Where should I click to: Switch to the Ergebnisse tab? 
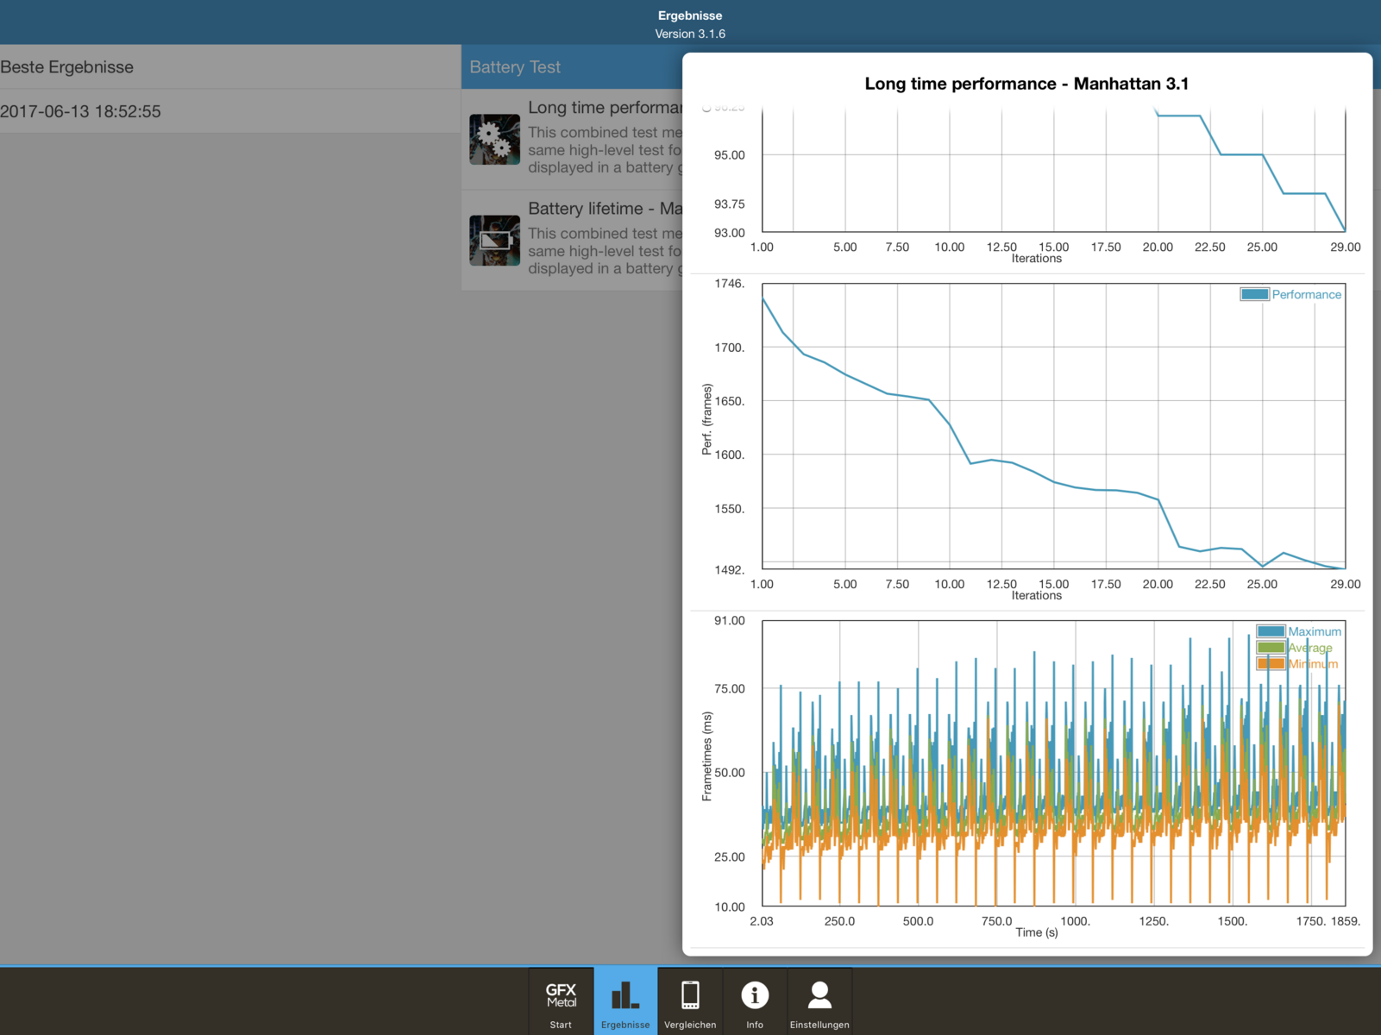pyautogui.click(x=625, y=1000)
